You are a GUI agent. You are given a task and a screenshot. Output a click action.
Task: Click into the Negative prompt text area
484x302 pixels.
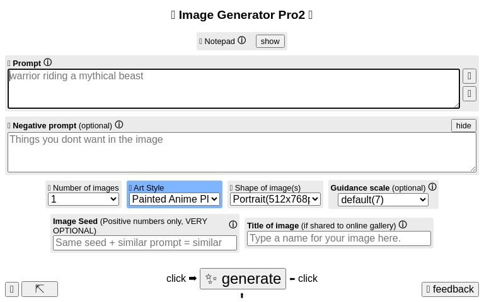(x=241, y=152)
